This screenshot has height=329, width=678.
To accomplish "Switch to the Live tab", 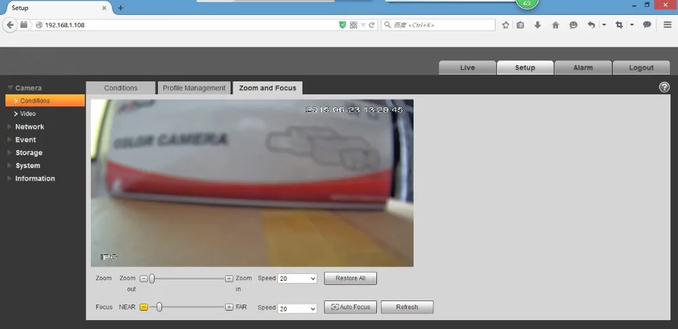I will pos(467,68).
